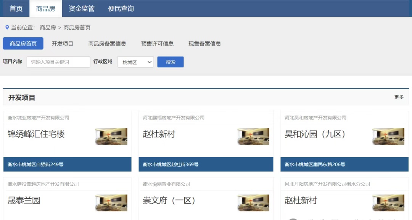Open the 锦绣峰汇住宅楼 project thumbnail
Viewport: 412px width, 220px height.
coord(111,137)
